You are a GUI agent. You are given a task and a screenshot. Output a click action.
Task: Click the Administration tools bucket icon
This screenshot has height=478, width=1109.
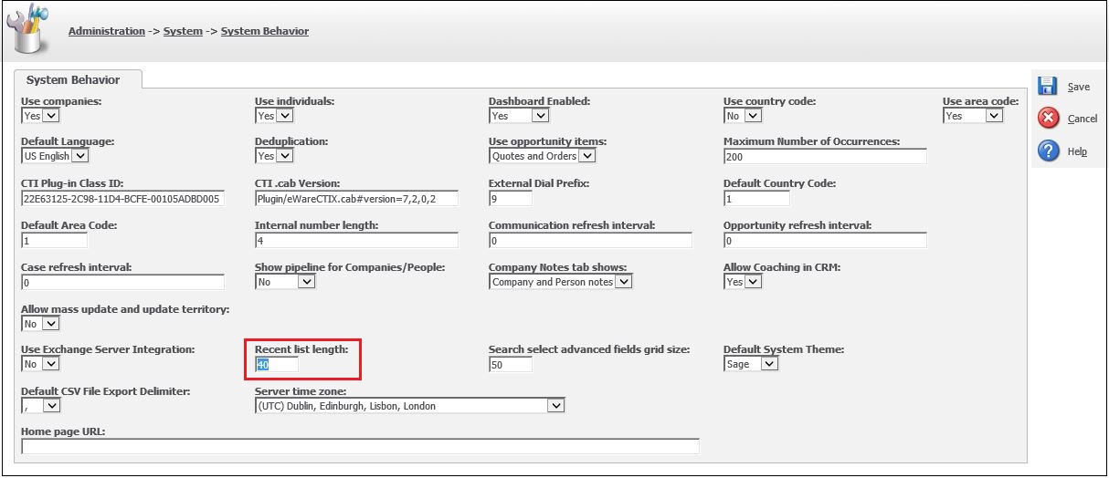point(26,31)
